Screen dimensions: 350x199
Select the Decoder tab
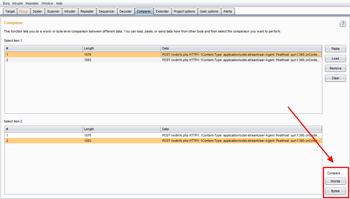point(126,11)
